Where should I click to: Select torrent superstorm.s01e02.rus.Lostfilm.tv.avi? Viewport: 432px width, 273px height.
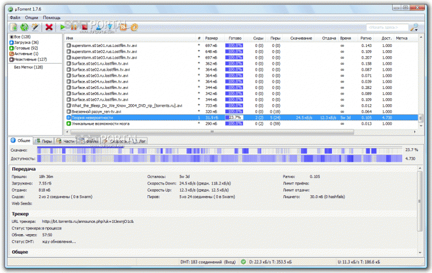pyautogui.click(x=241, y=51)
